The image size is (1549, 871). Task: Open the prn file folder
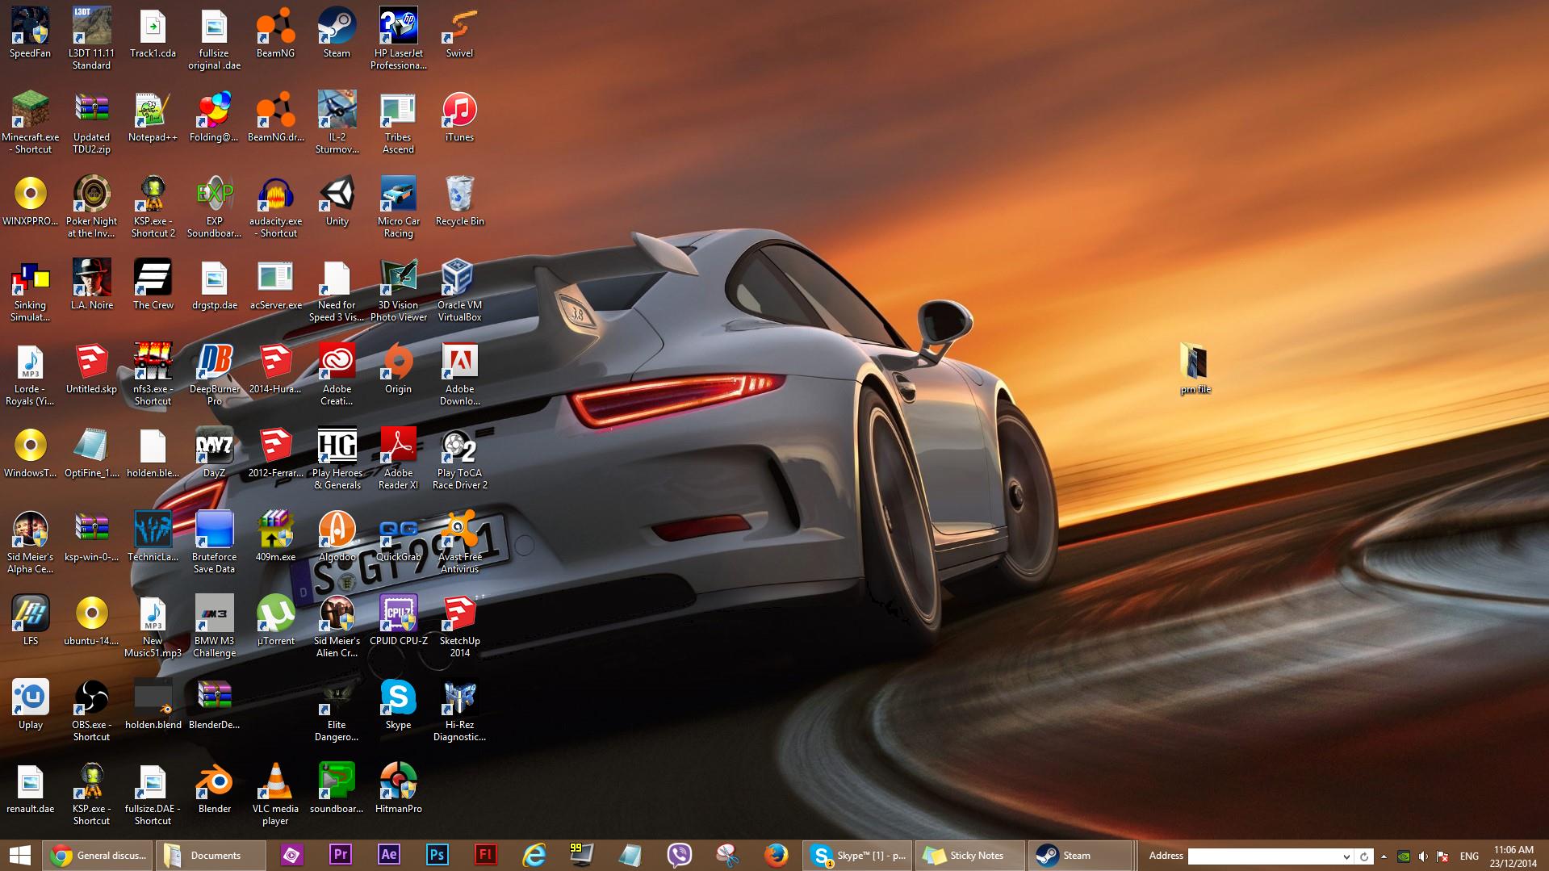tap(1195, 369)
